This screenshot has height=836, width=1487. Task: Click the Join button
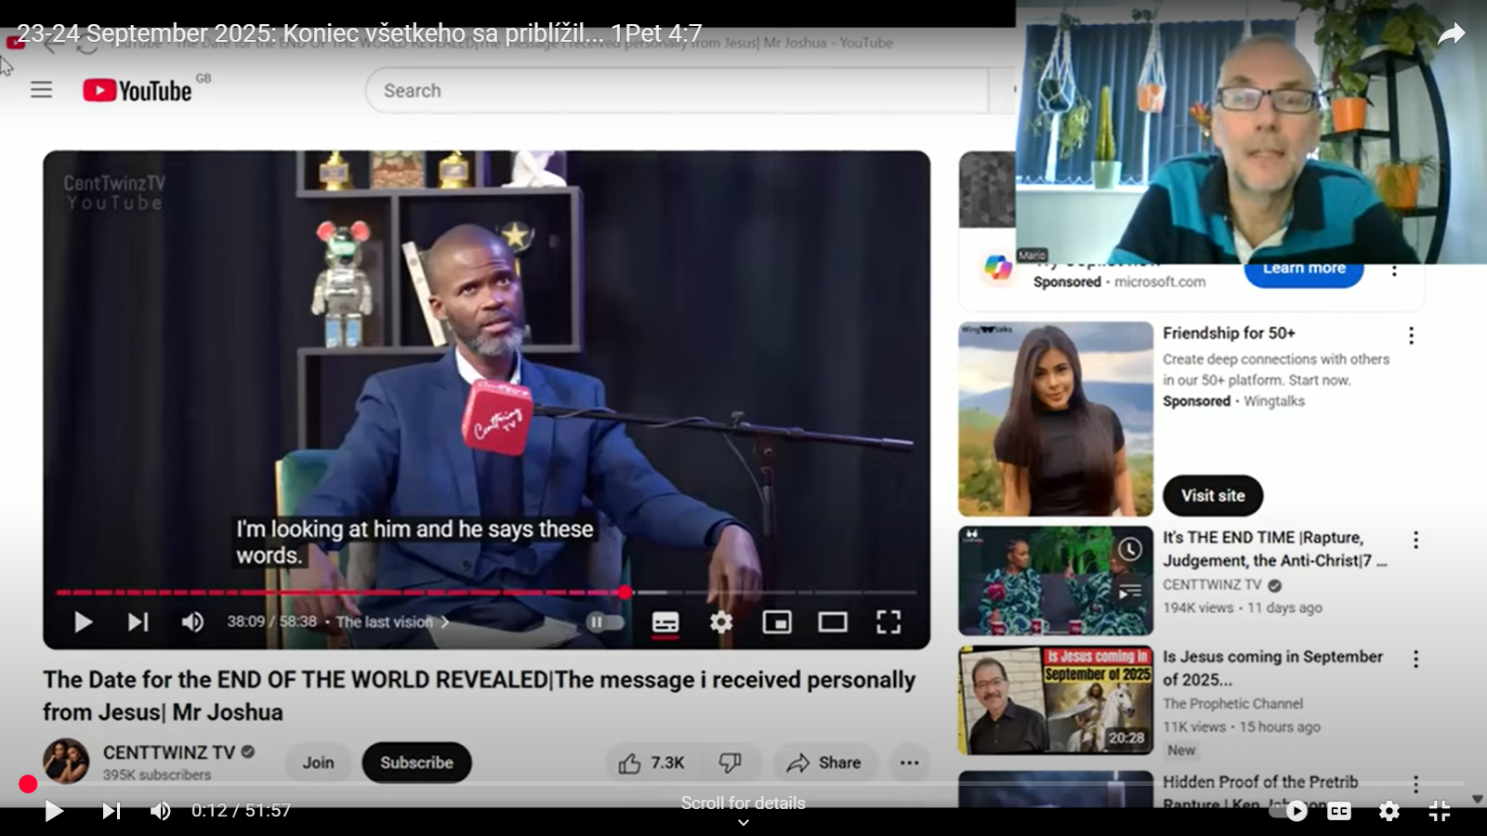[x=318, y=763]
